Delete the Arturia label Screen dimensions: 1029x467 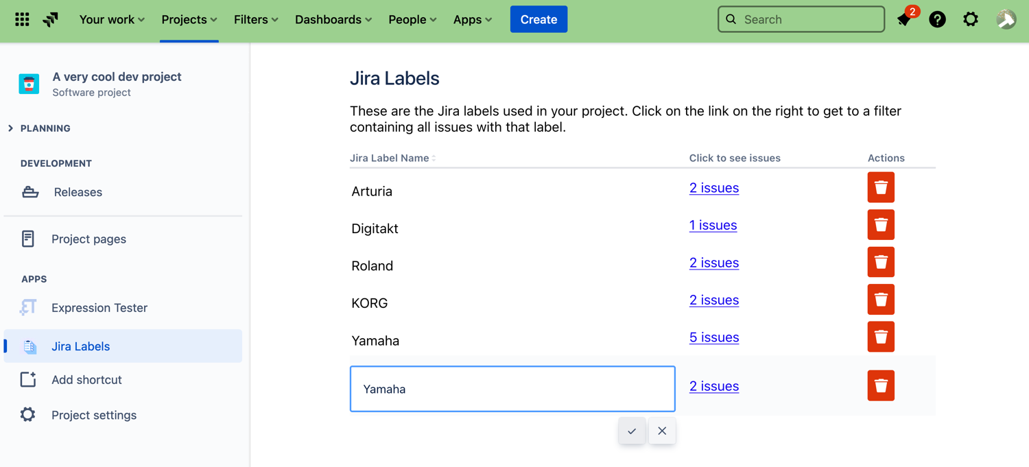click(881, 187)
